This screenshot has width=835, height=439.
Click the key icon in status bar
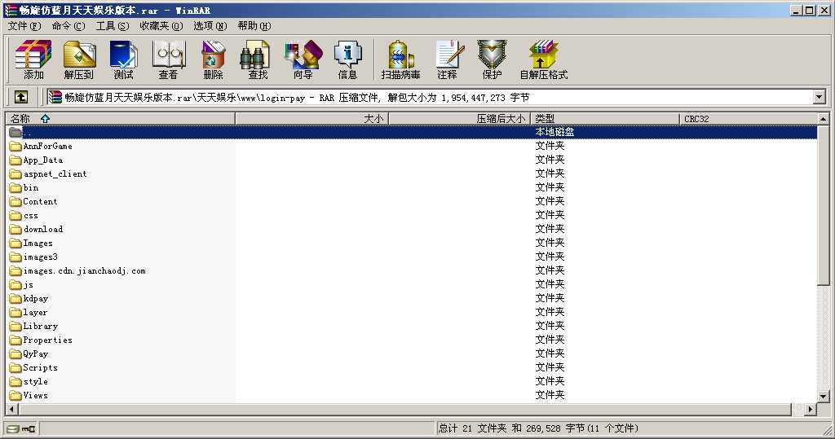click(29, 428)
